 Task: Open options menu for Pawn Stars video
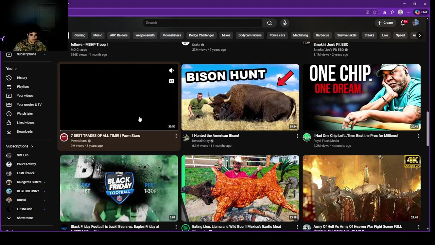click(176, 136)
